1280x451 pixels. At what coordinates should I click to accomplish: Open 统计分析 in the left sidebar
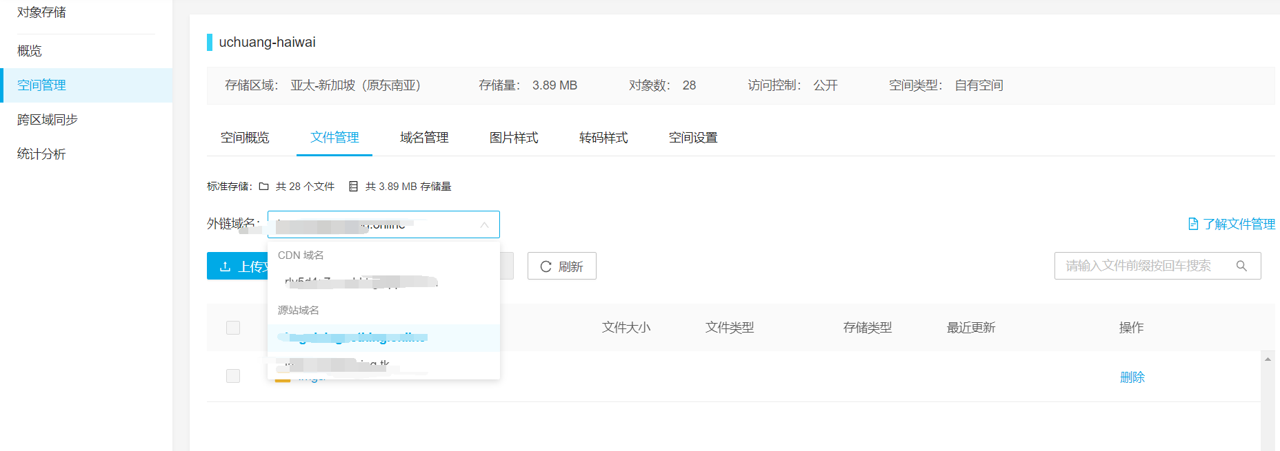click(41, 154)
